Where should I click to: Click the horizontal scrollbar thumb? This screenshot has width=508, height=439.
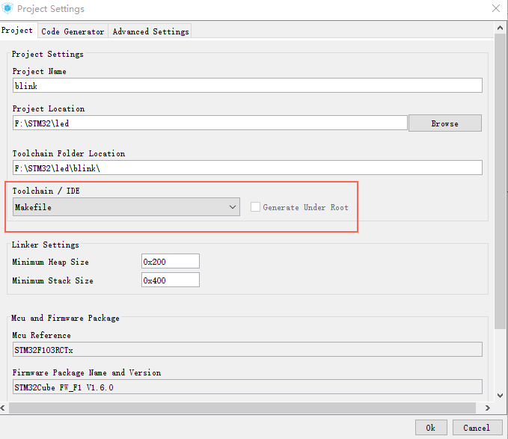pyautogui.click(x=242, y=408)
